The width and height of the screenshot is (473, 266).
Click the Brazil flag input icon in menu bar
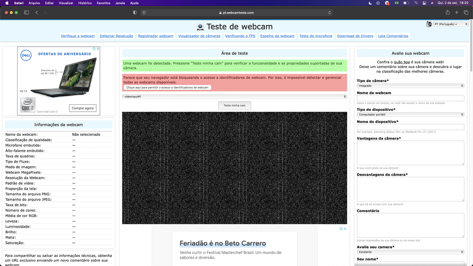click(396, 3)
